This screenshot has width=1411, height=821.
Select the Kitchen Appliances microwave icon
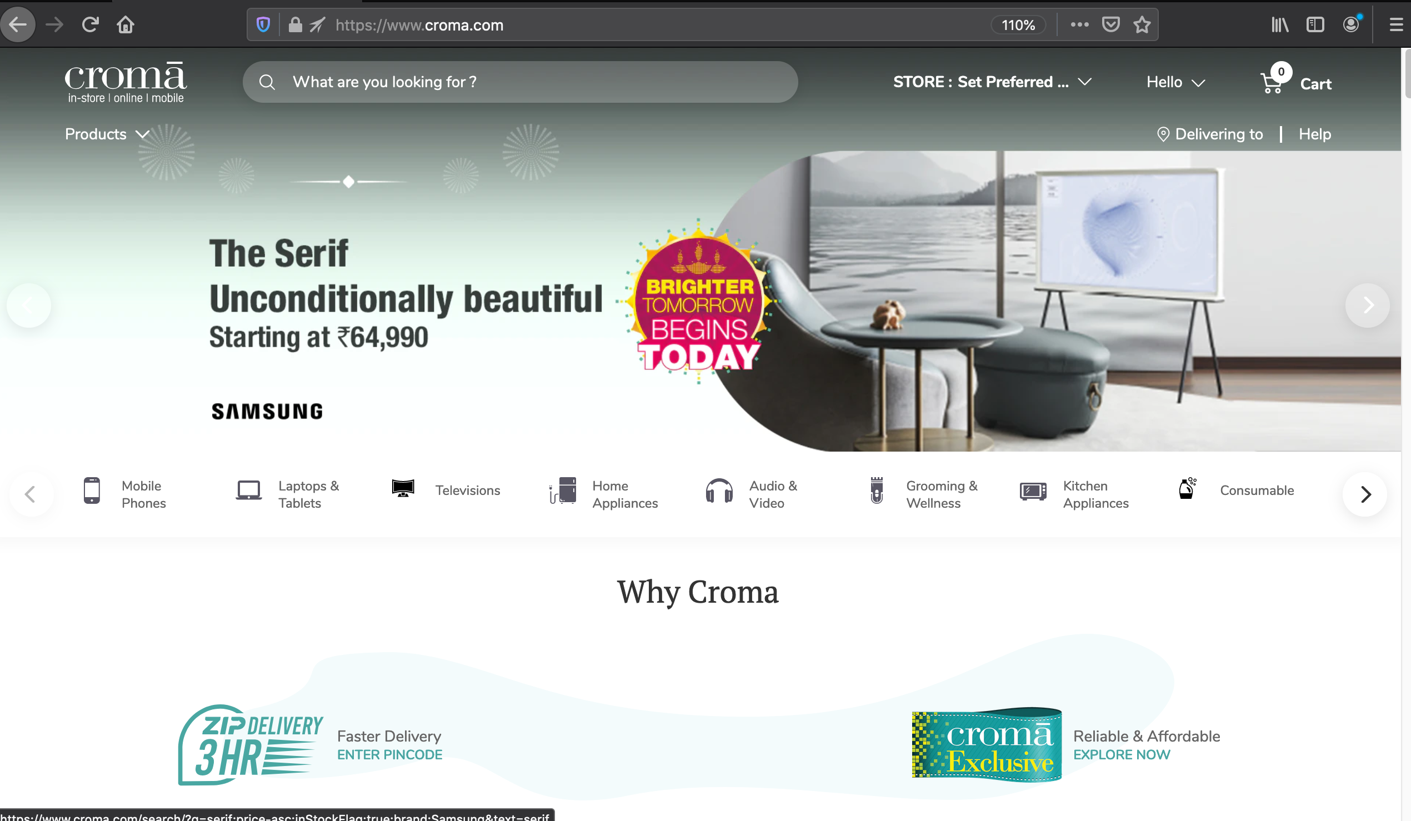point(1033,492)
